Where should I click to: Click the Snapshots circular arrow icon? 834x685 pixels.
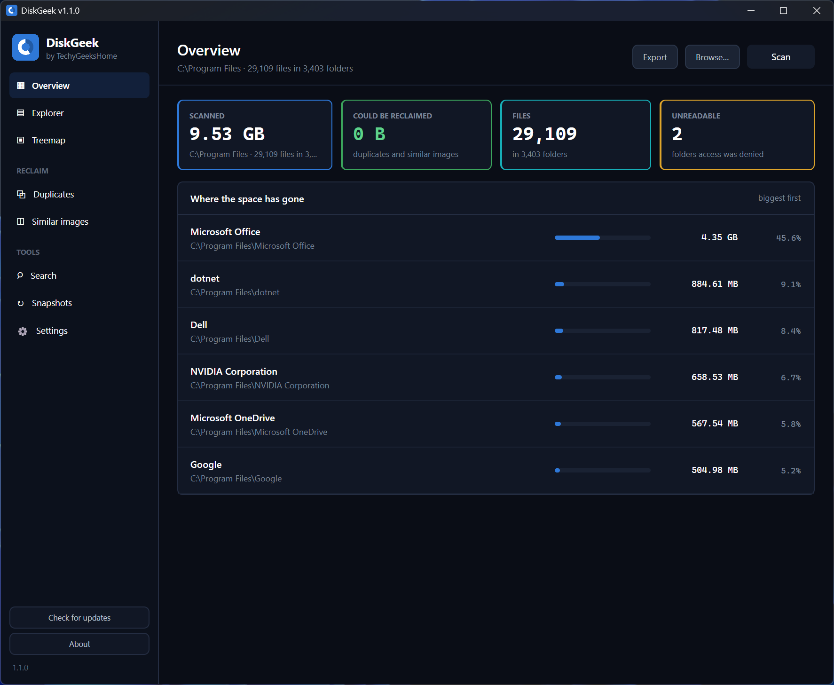pyautogui.click(x=21, y=303)
